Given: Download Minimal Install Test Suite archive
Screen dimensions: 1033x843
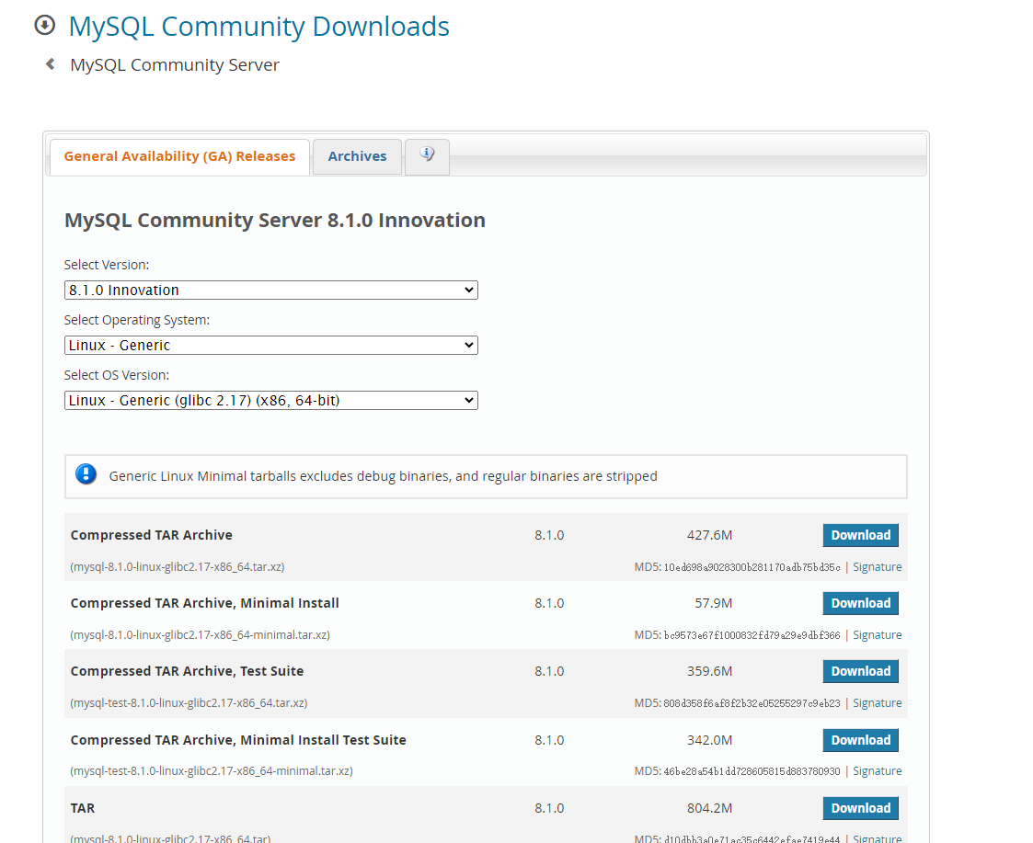Looking at the screenshot, I should point(860,740).
